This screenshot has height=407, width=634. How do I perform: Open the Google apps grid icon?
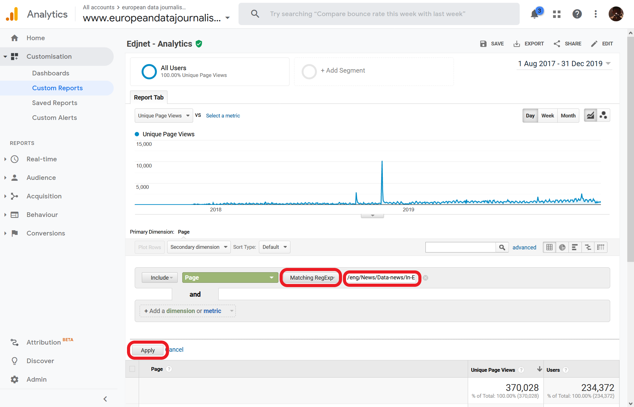[x=557, y=14]
